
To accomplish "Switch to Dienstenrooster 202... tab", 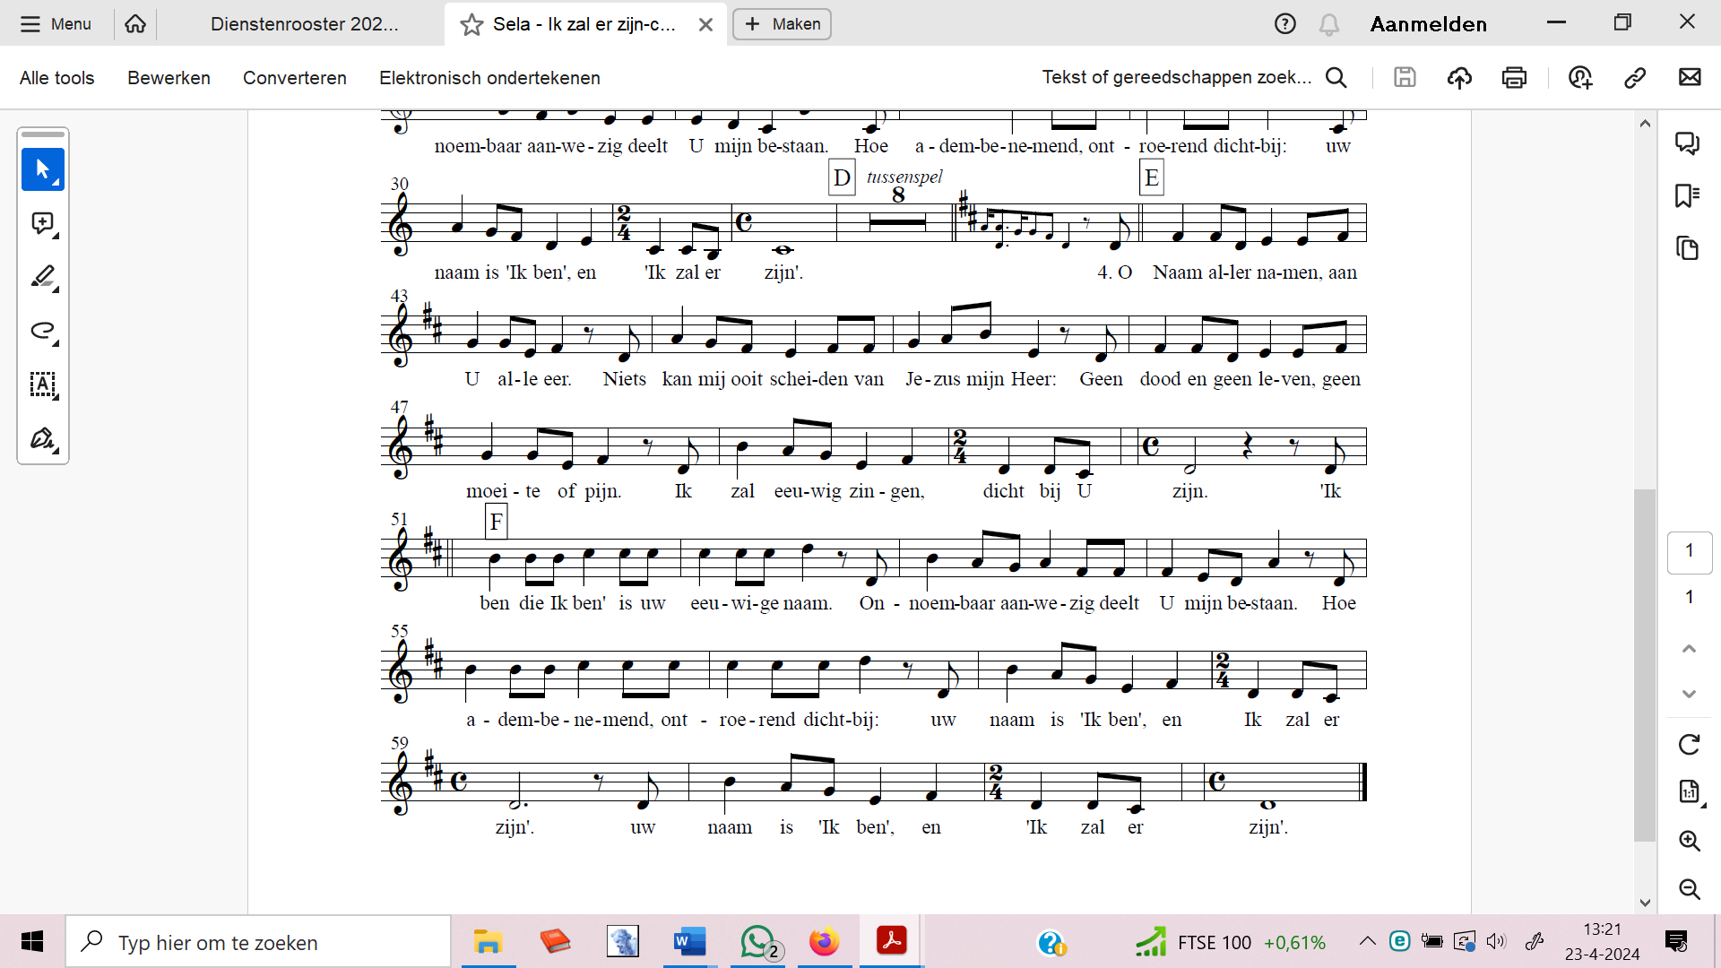I will coord(304,24).
